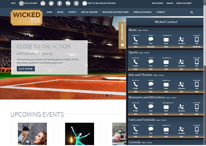Click the Museums and Attractions Chat icon
Image resolution: width=206 pixels, height=146 pixels.
151,107
